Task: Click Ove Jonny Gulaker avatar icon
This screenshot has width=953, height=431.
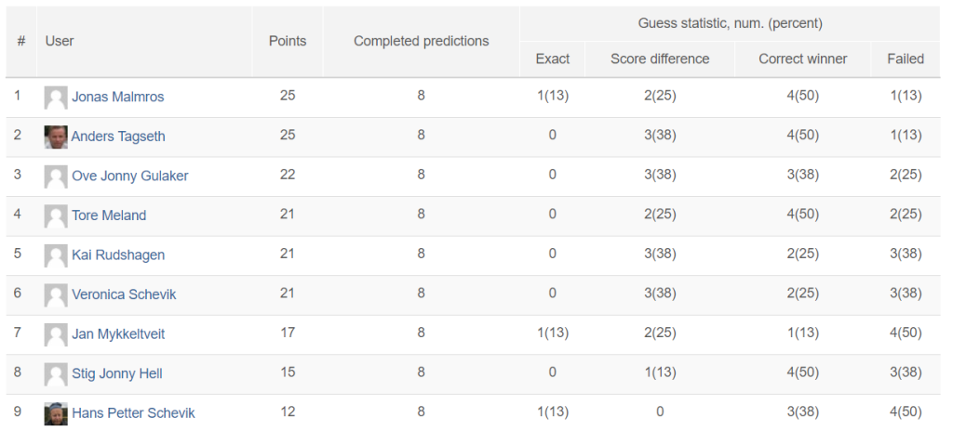Action: pyautogui.click(x=56, y=176)
